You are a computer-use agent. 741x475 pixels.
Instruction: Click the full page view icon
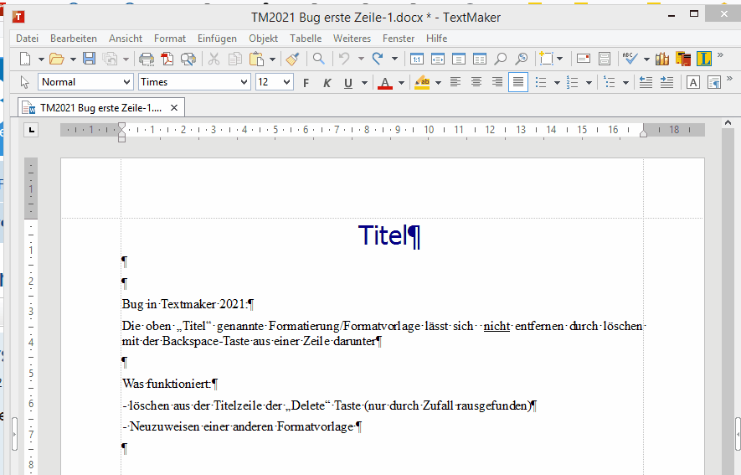point(458,59)
